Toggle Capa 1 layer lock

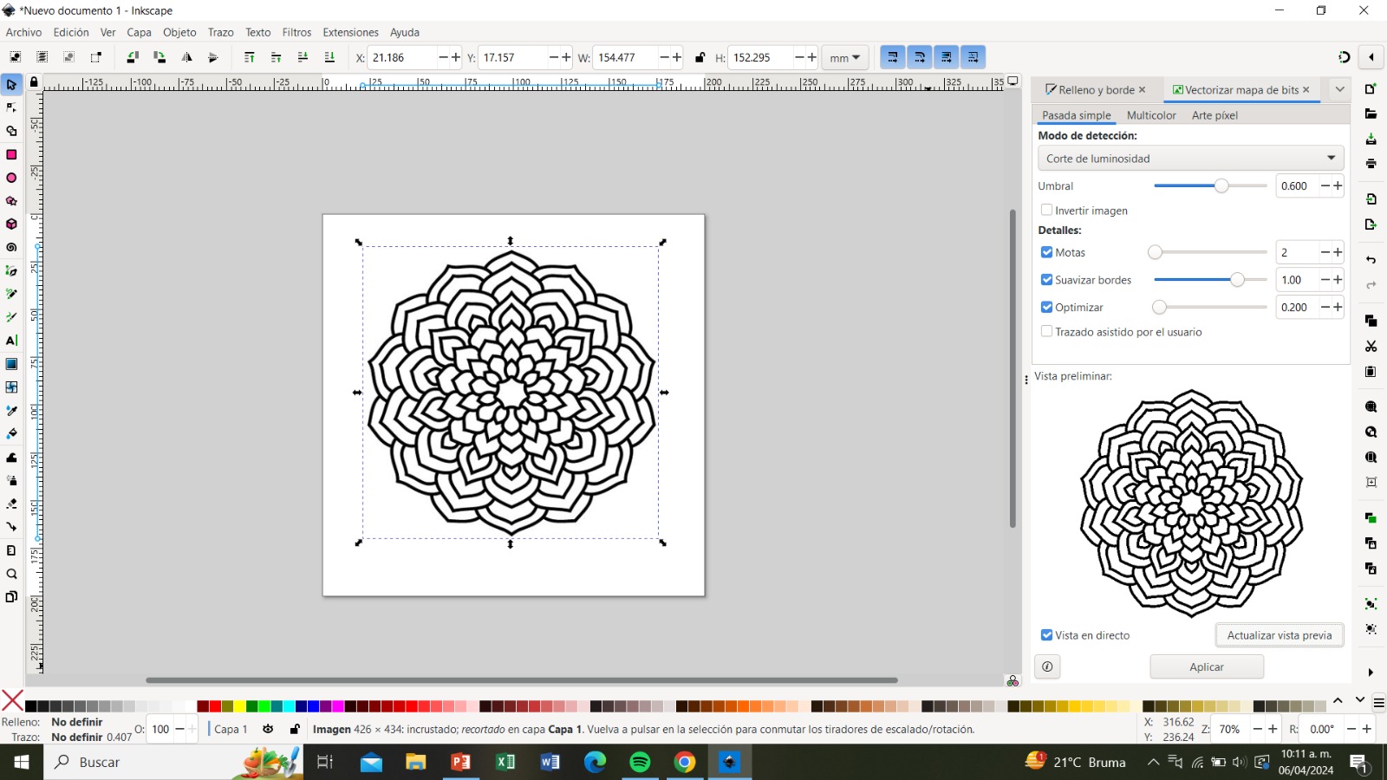click(x=295, y=729)
